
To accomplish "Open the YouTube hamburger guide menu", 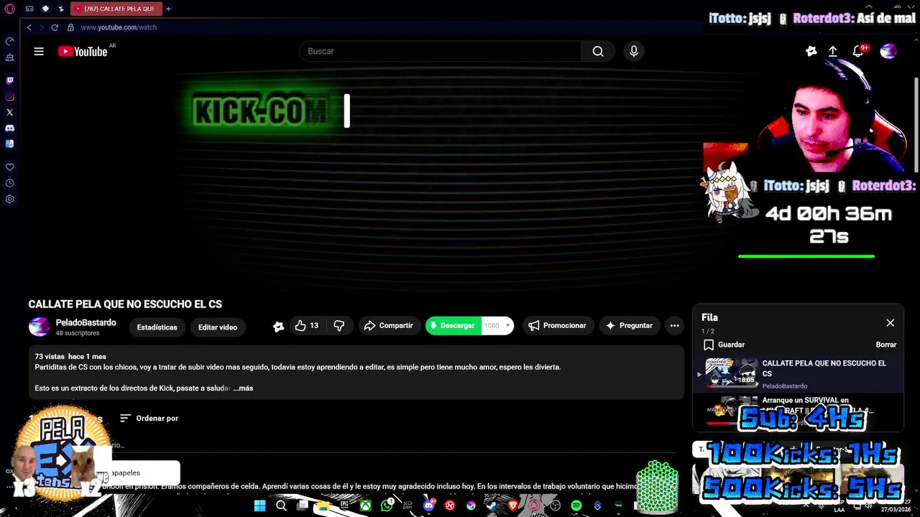I will [39, 51].
